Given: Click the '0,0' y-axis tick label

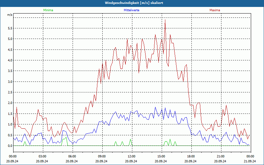Looking at the screenshot, I should [x=10, y=146].
